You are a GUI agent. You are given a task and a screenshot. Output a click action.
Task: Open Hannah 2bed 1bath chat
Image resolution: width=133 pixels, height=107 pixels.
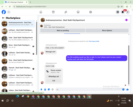18,69
